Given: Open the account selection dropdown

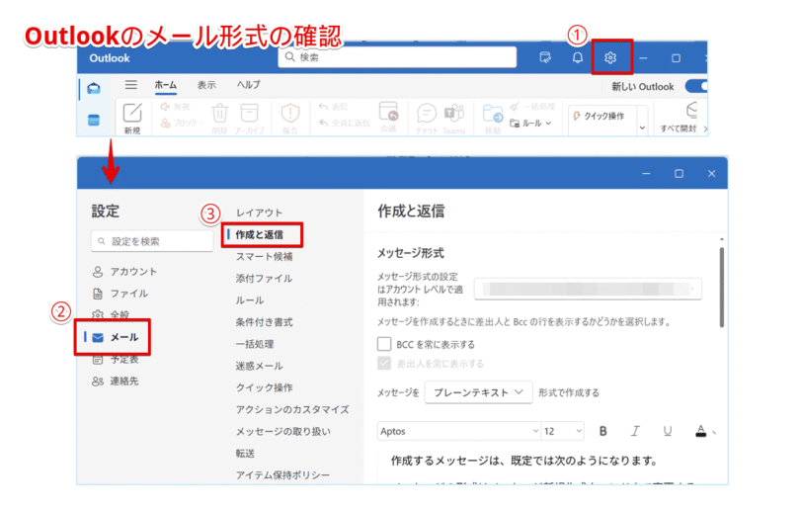Looking at the screenshot, I should point(588,290).
